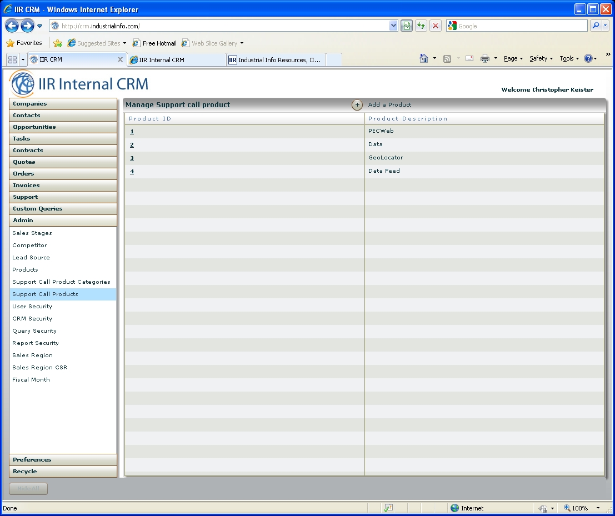Click the Google search magnifier icon

[596, 26]
